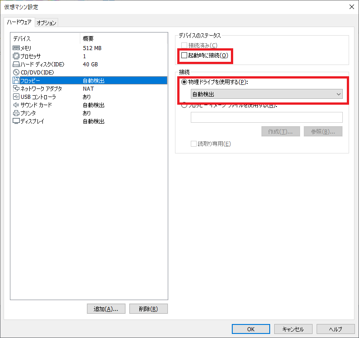Image resolution: width=359 pixels, height=338 pixels.
Task: Enable the 起動時に接続 checkbox
Action: 184,56
